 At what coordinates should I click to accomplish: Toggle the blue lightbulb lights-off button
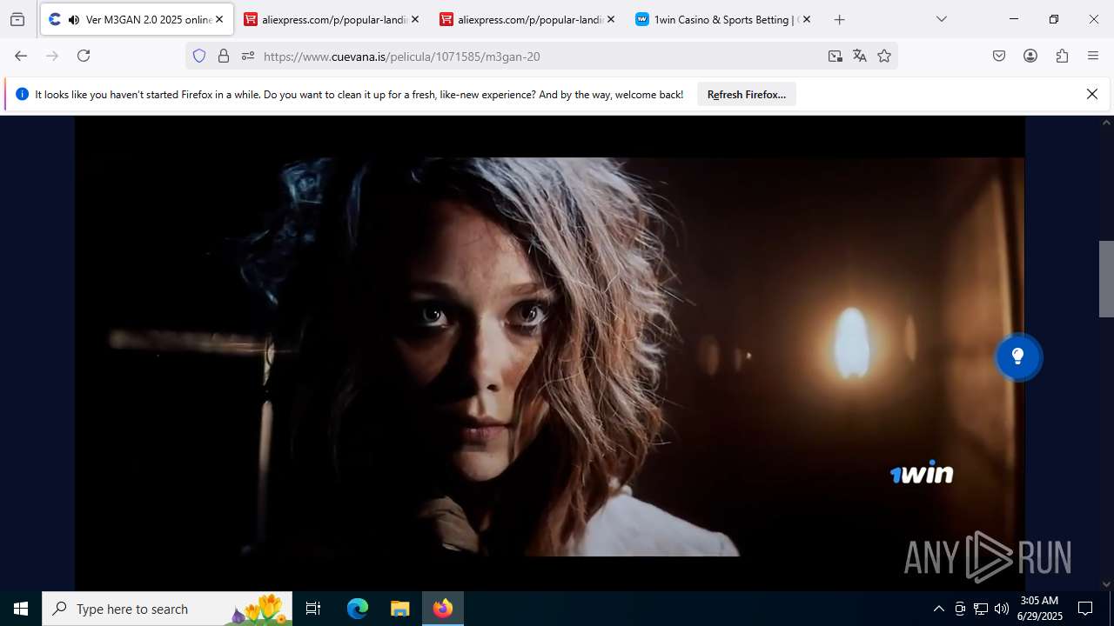pyautogui.click(x=1017, y=356)
